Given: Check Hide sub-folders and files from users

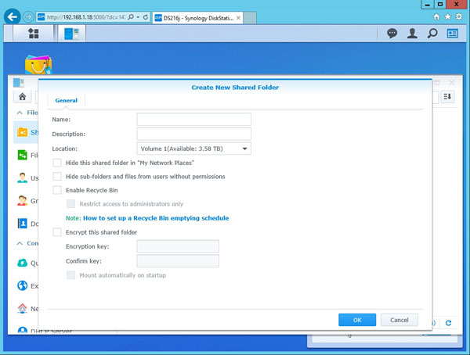Looking at the screenshot, I should click(x=57, y=176).
